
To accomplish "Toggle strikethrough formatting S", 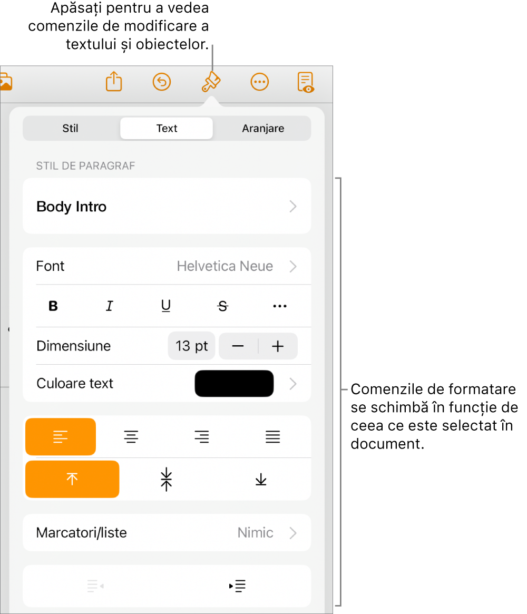I will click(x=223, y=306).
